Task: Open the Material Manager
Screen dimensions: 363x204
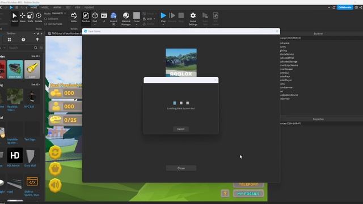Action: [126, 19]
